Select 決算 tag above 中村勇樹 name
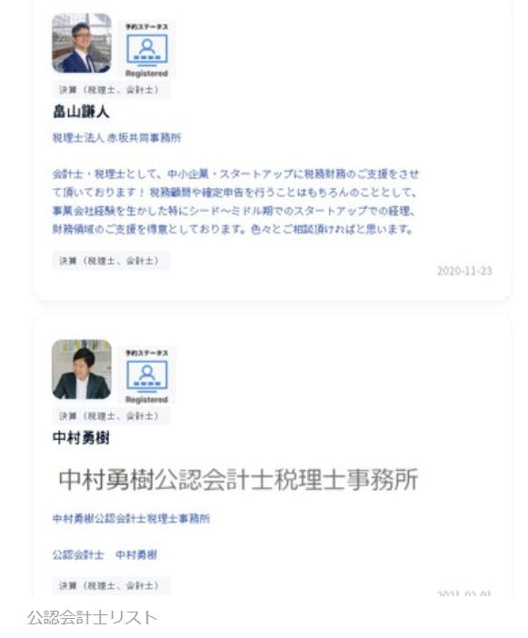Viewport: 528px width, 638px height. (x=111, y=416)
